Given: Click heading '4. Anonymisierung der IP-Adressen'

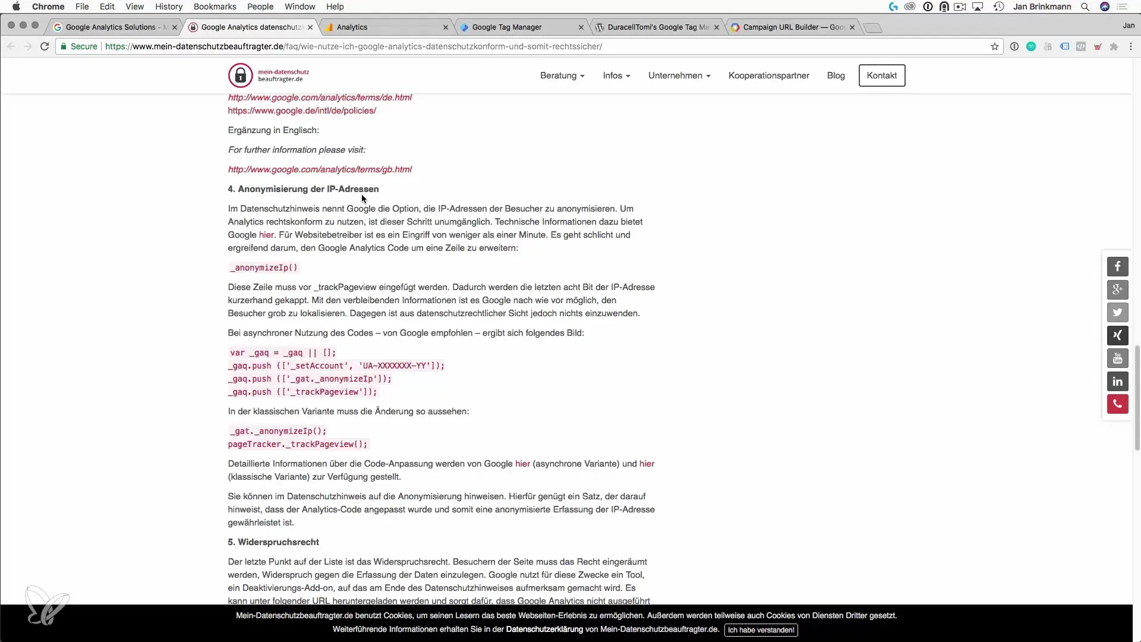Looking at the screenshot, I should [x=303, y=189].
